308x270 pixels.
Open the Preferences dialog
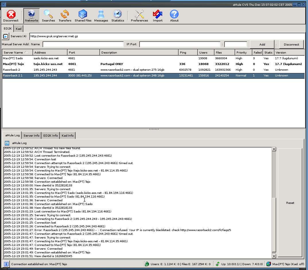[x=139, y=16]
